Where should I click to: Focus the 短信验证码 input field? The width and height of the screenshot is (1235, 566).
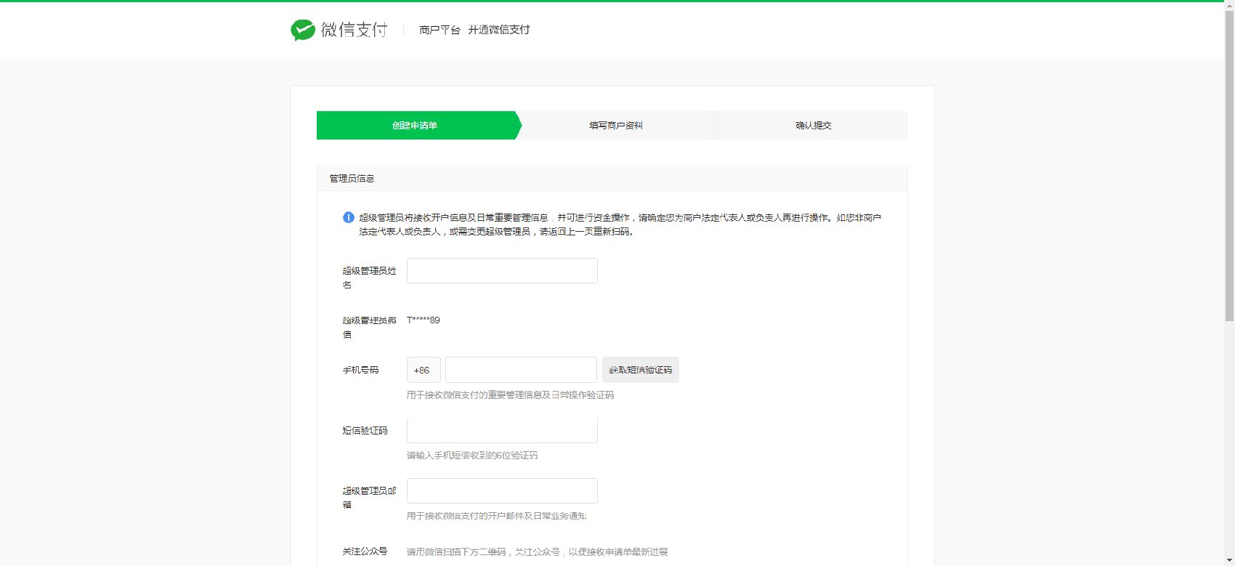pos(502,430)
